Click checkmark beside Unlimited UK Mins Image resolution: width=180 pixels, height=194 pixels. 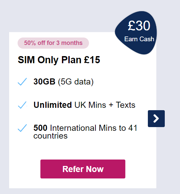pyautogui.click(x=22, y=105)
